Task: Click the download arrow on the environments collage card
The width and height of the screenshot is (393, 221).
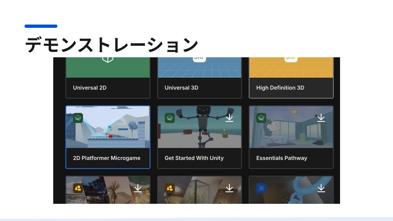Action: click(x=138, y=188)
